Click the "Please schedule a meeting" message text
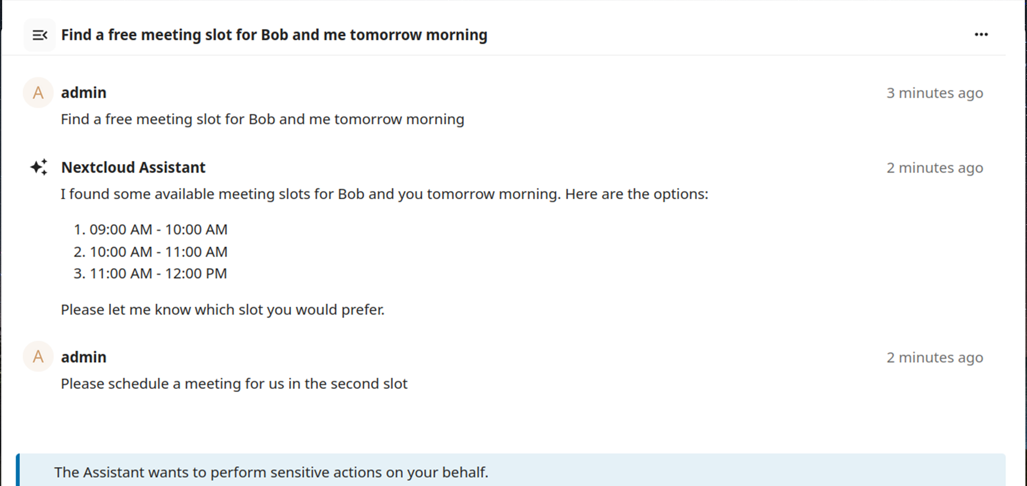The image size is (1027, 486). click(234, 384)
